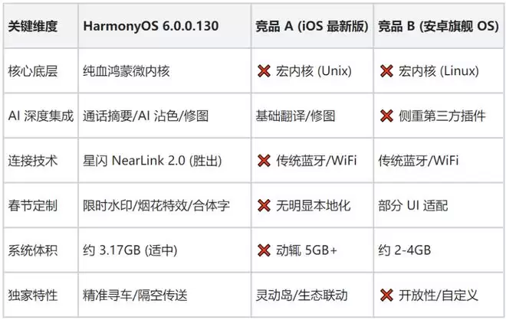
Task: Select the 限时水印/烟花特效/合体字 cell
Action: (x=151, y=206)
